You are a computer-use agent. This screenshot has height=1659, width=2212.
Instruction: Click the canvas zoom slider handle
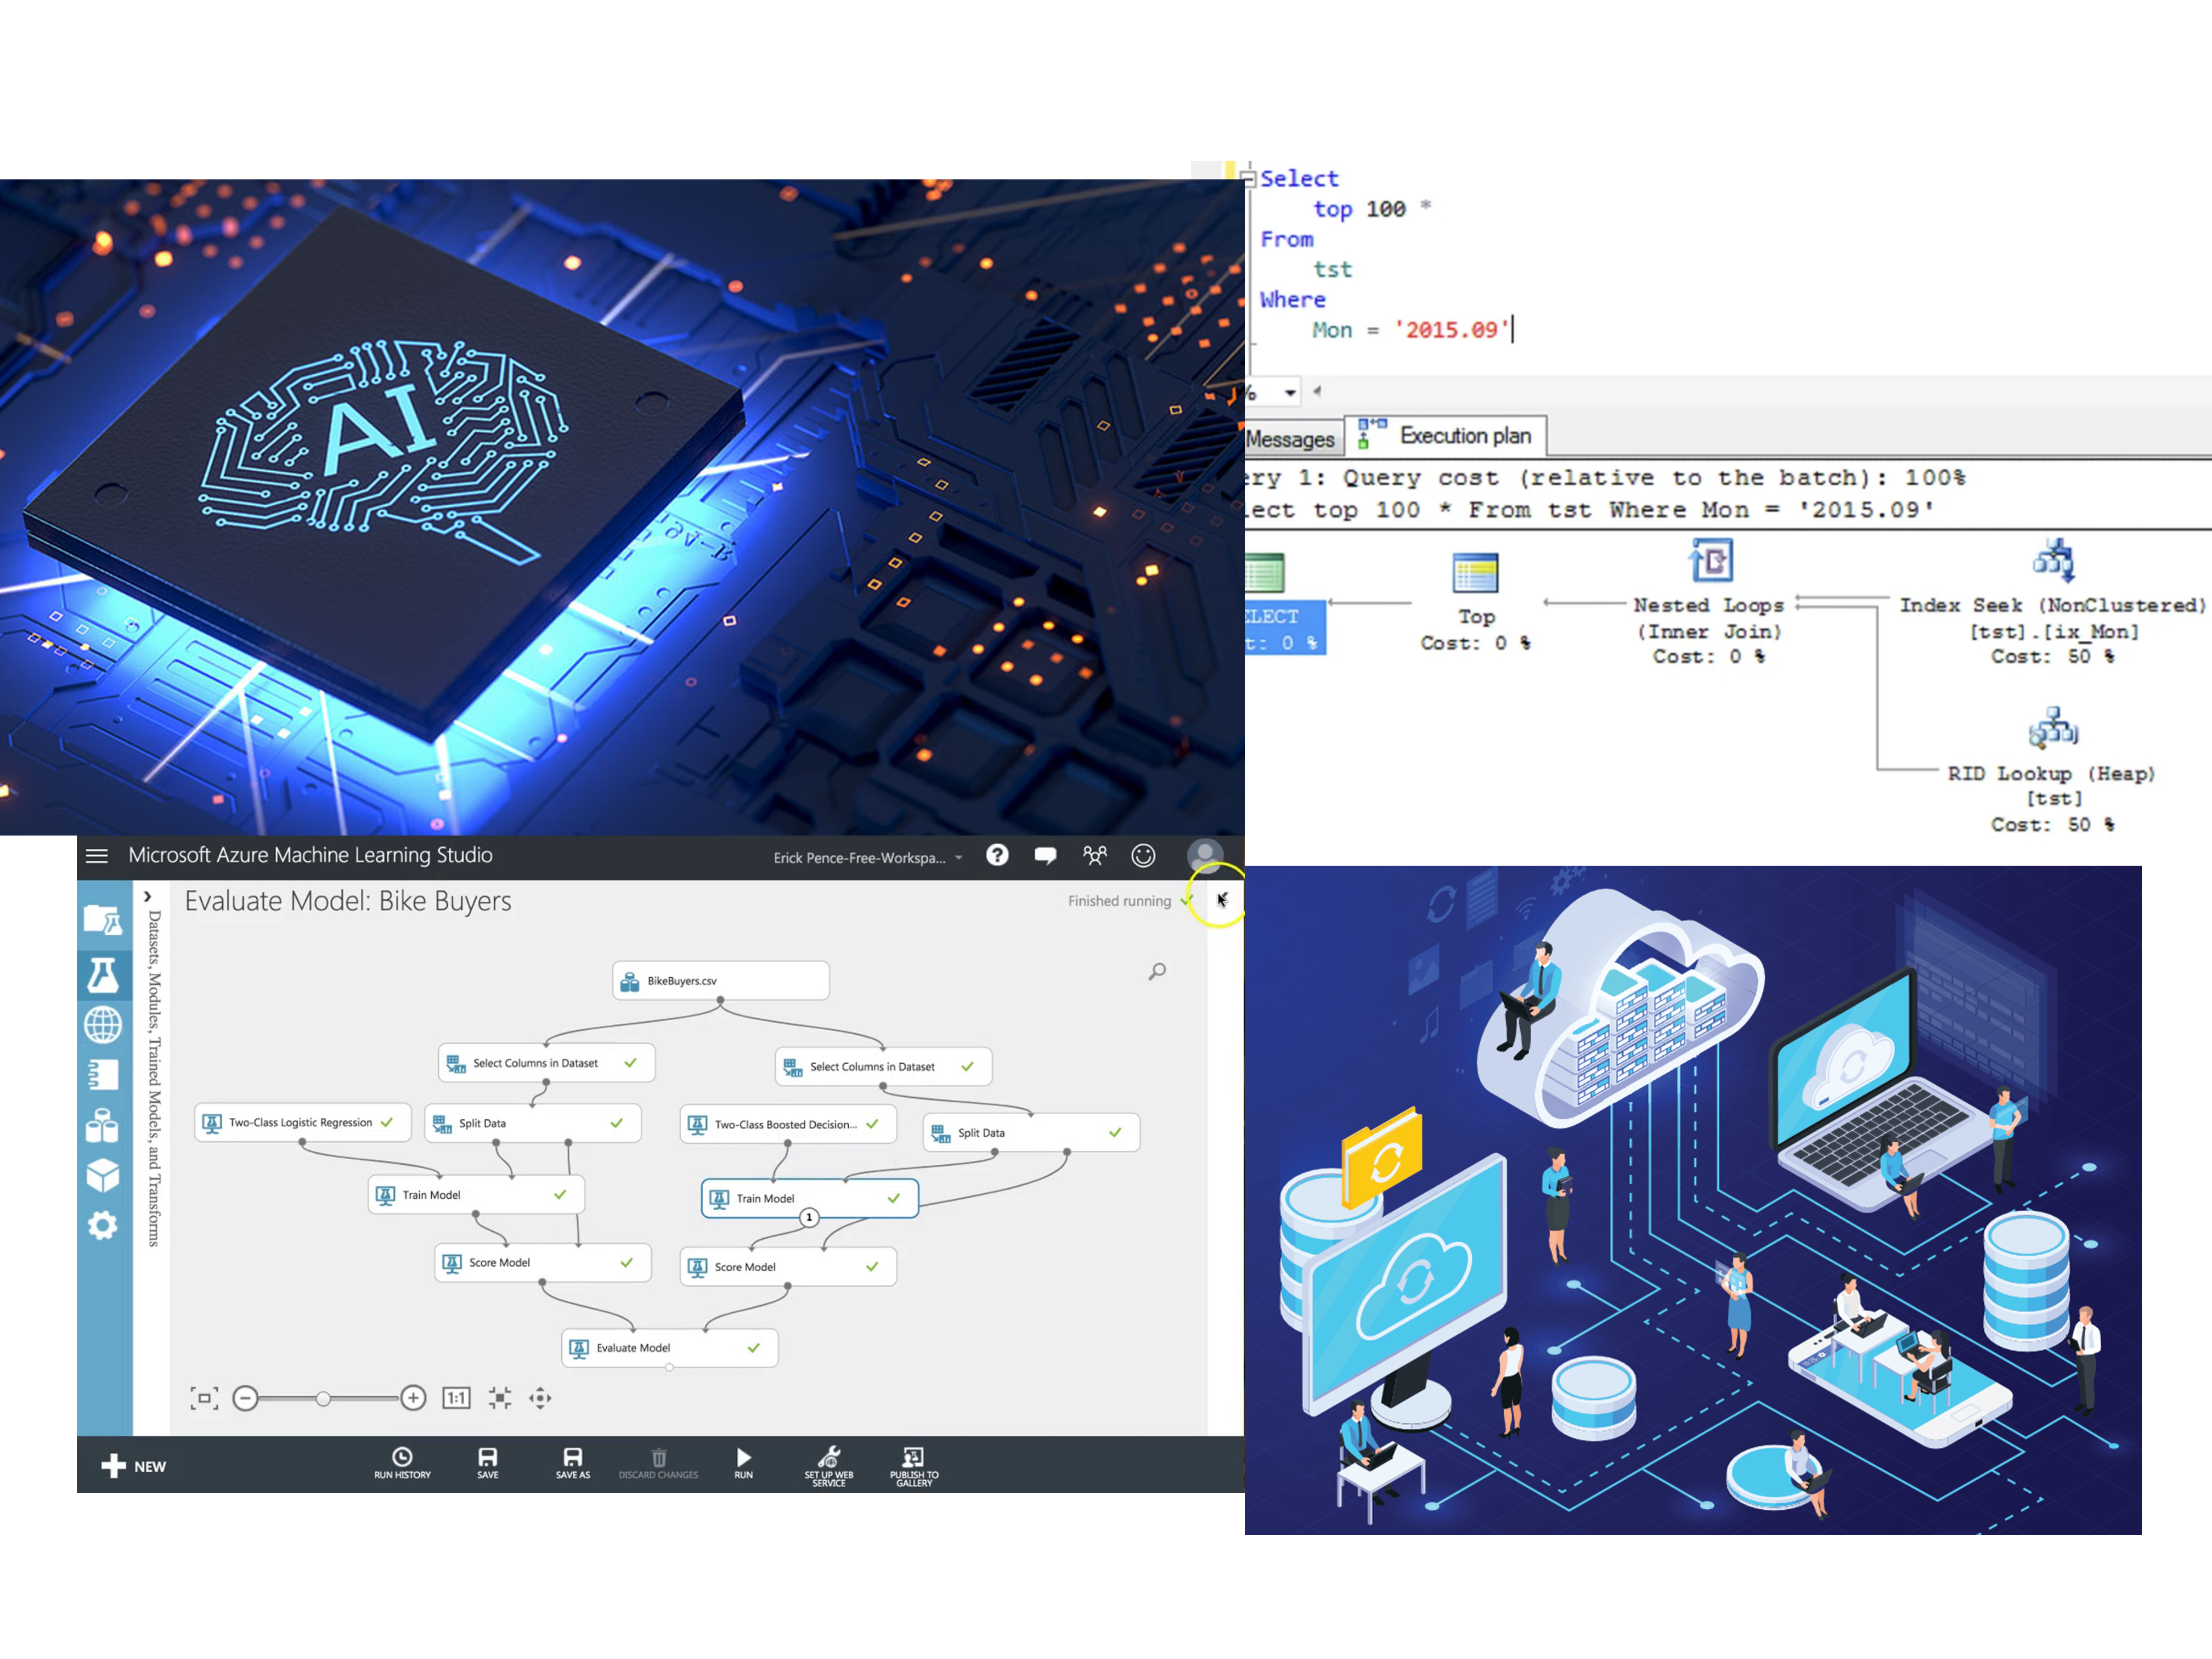(323, 1399)
